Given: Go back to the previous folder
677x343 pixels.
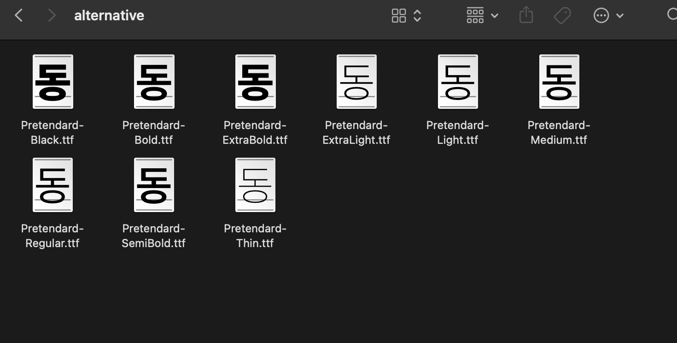Looking at the screenshot, I should click(19, 16).
